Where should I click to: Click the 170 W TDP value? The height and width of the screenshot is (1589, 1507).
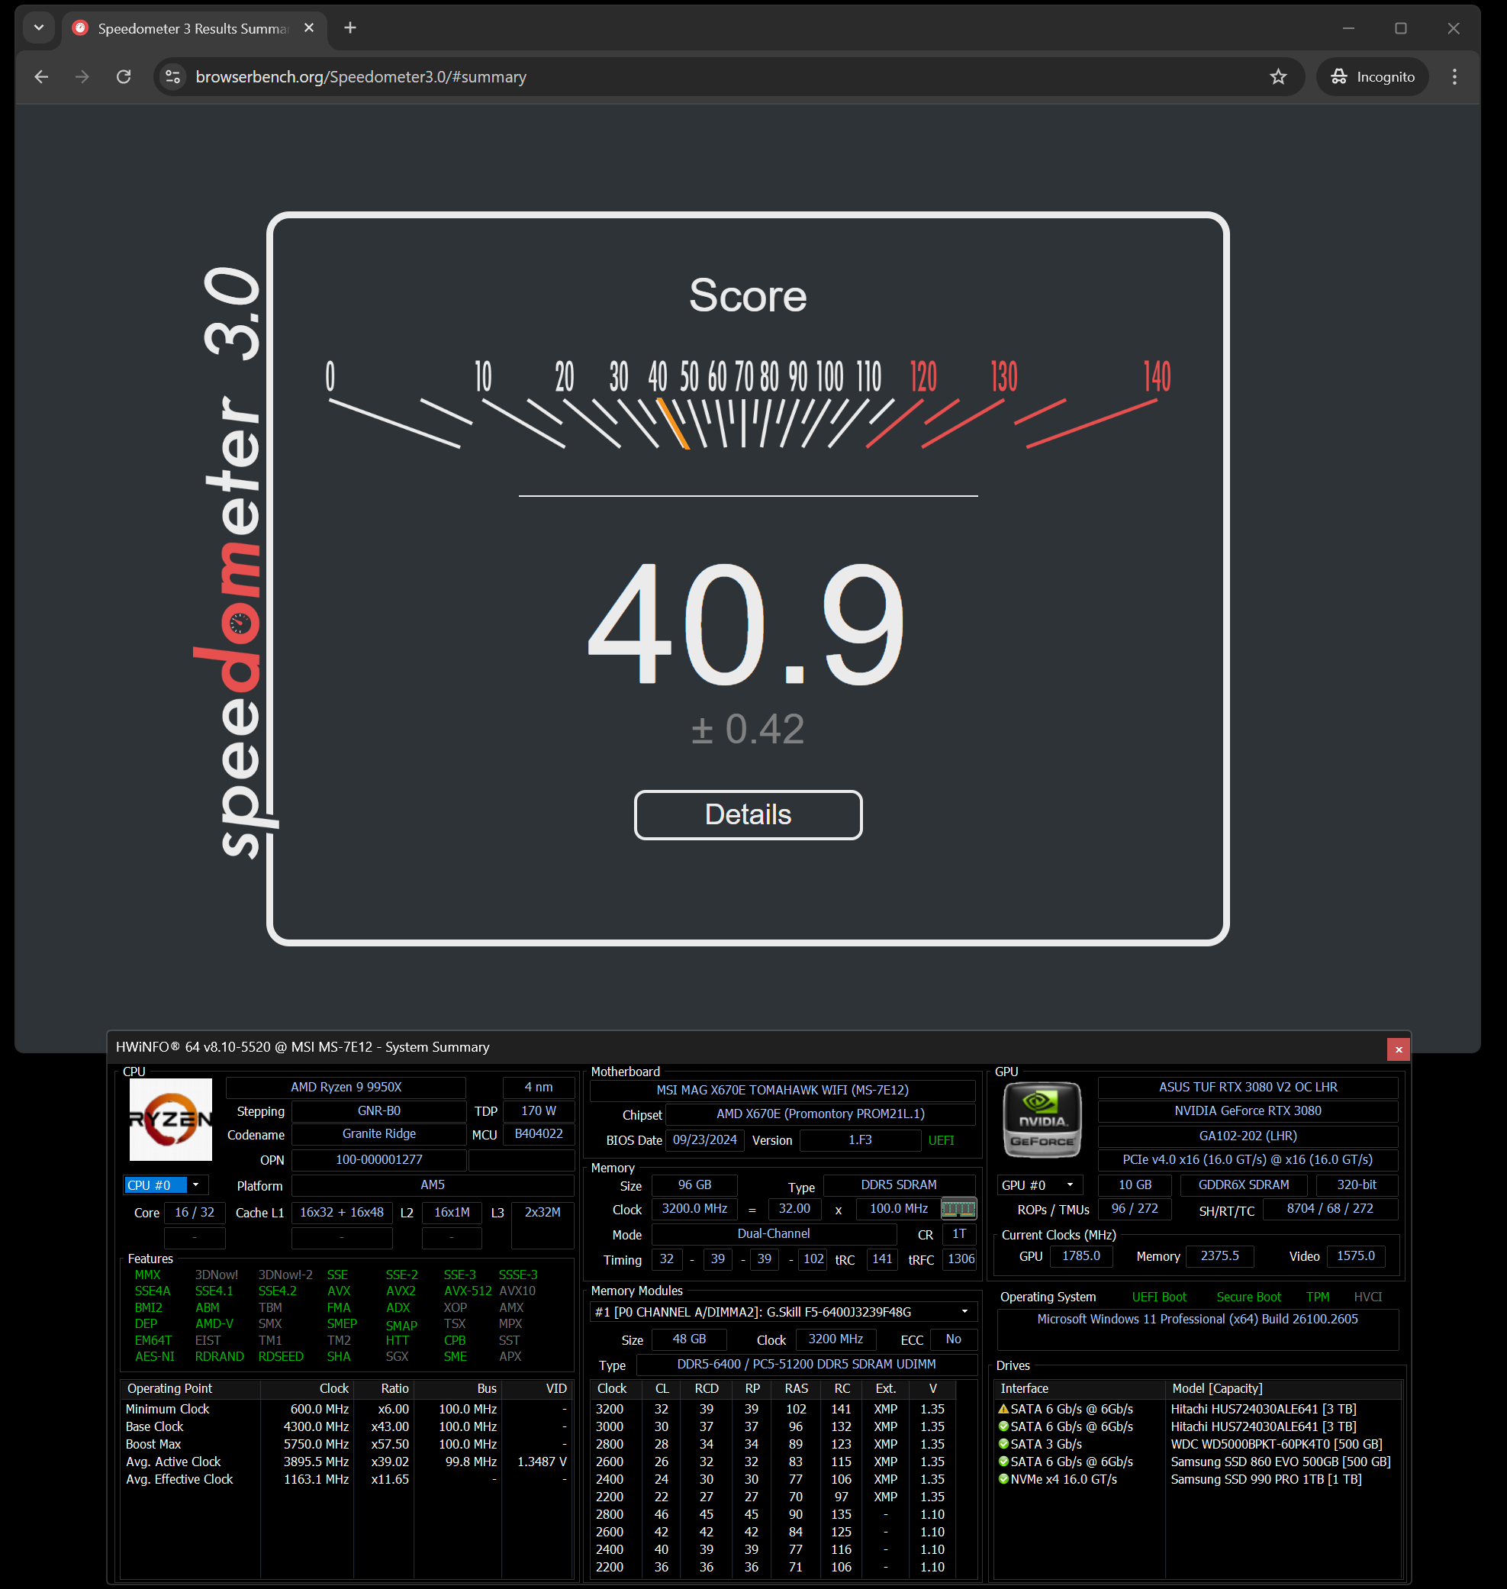(538, 1110)
